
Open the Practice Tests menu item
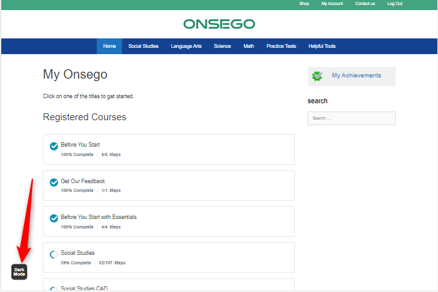click(281, 47)
